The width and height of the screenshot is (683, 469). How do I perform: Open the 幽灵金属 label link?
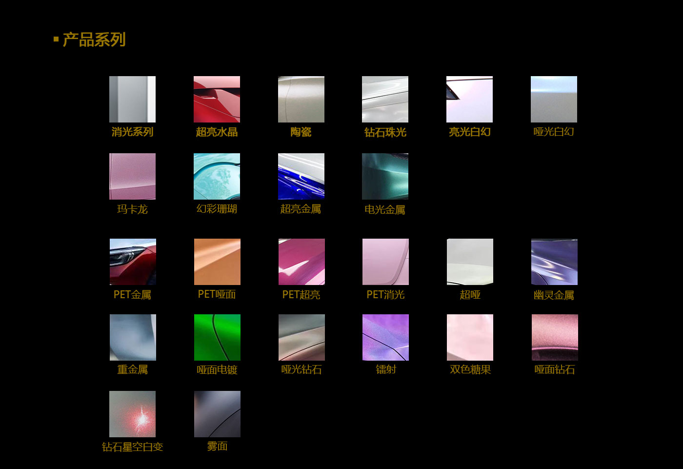(554, 295)
